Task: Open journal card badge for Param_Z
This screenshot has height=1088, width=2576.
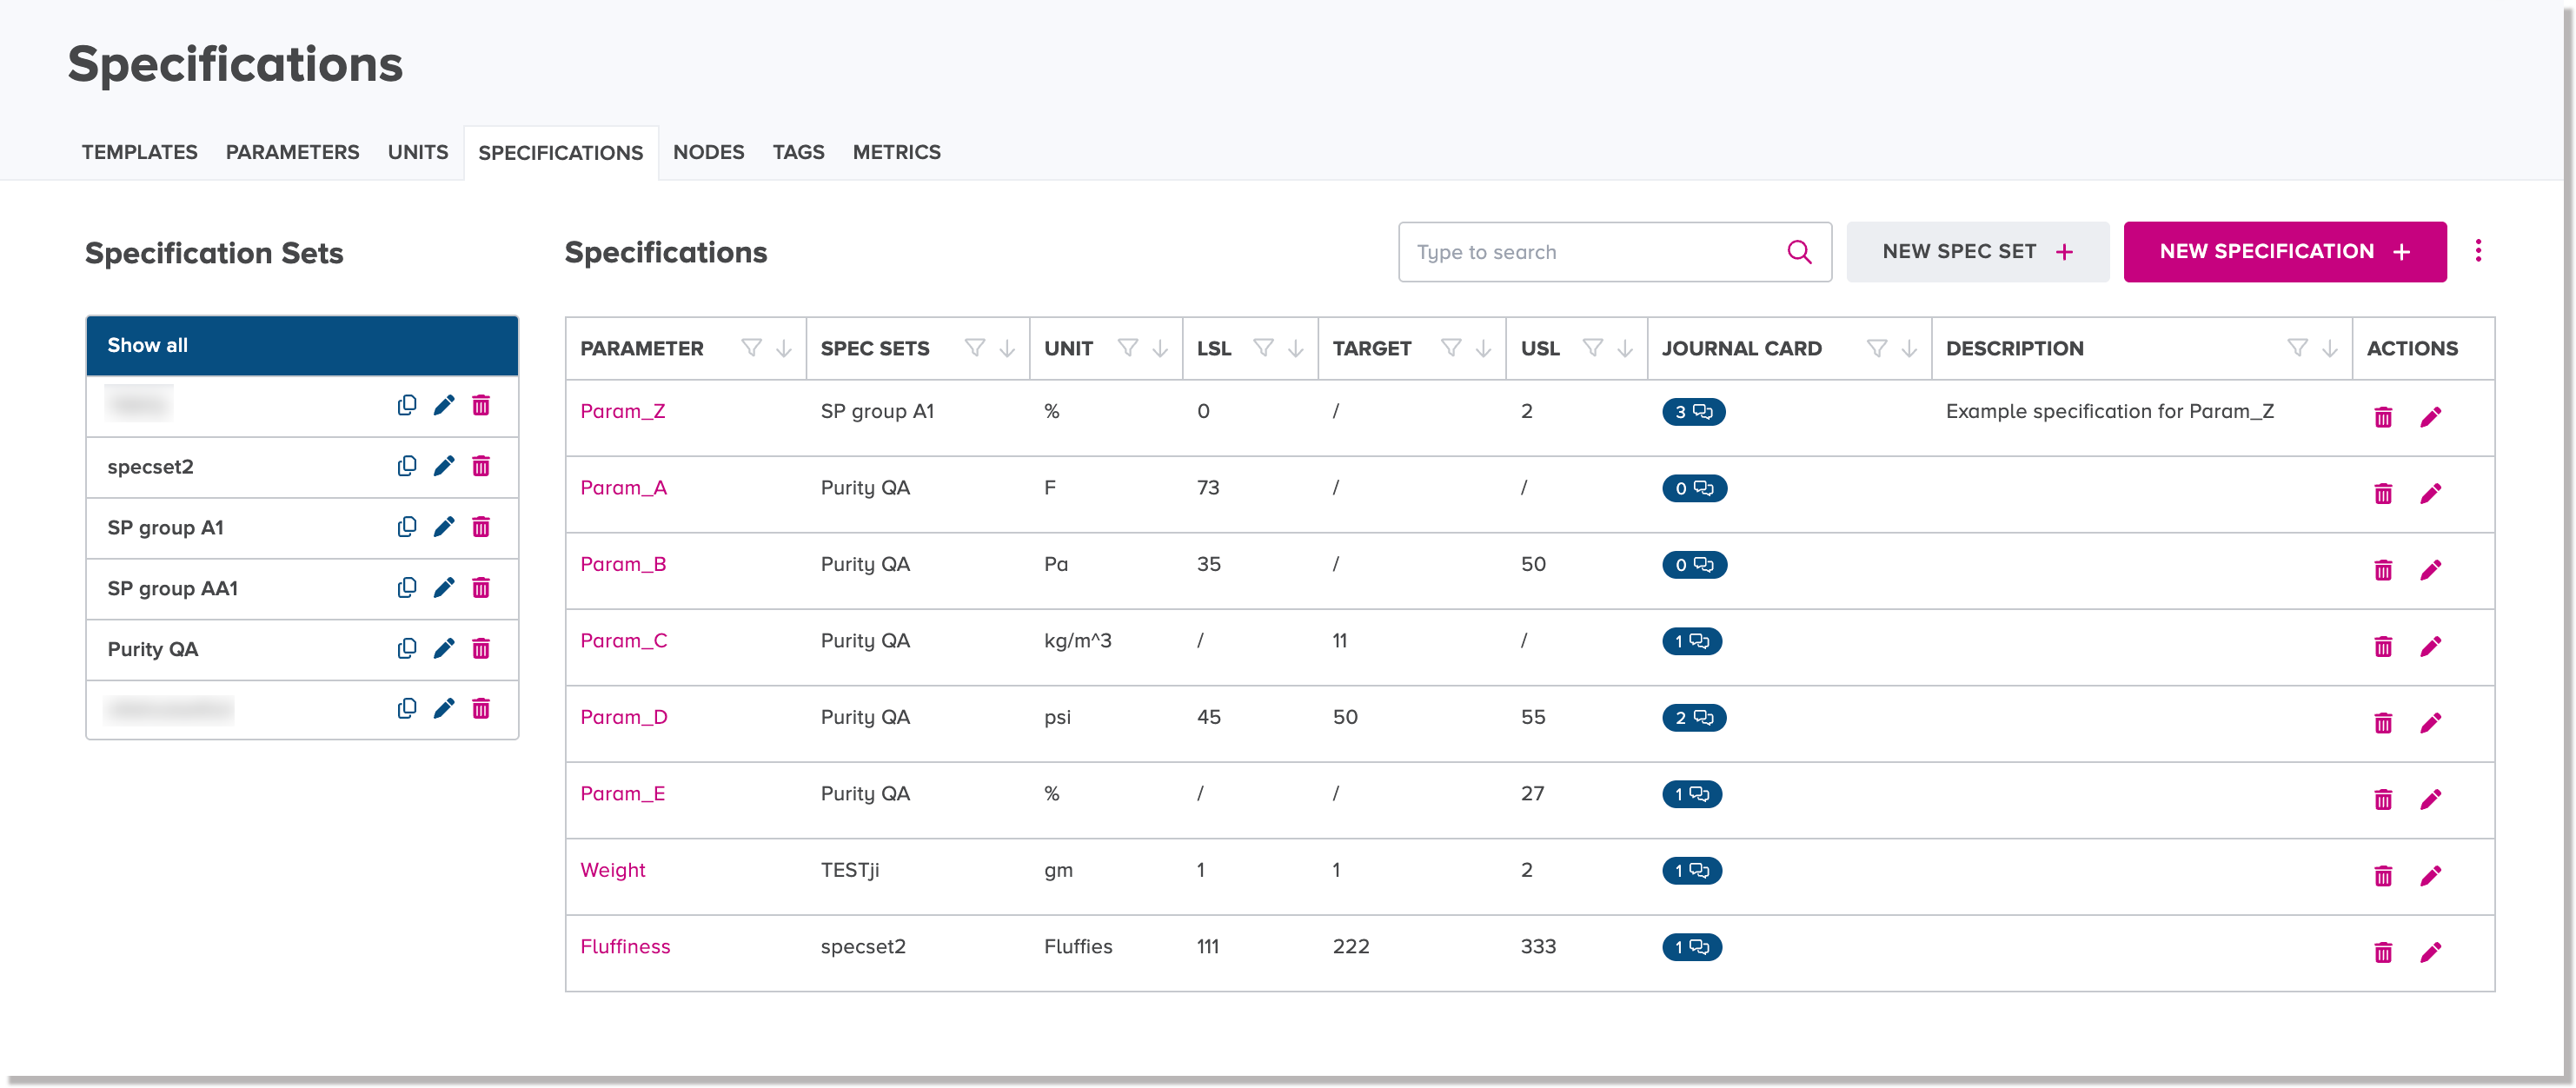Action: (x=1693, y=412)
